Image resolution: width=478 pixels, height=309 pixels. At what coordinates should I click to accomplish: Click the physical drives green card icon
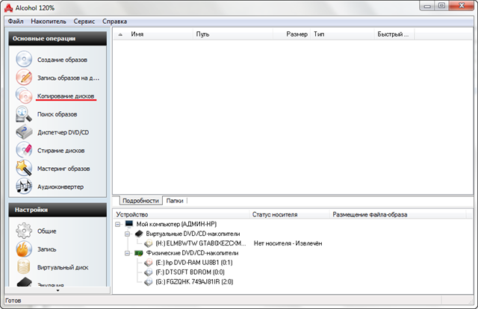click(139, 253)
